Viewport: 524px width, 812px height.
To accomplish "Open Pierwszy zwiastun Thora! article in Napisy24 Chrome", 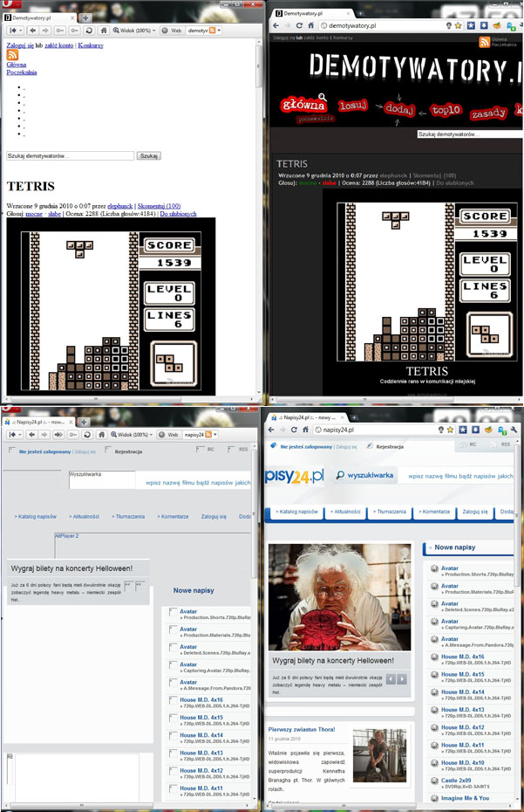I will pyautogui.click(x=302, y=729).
